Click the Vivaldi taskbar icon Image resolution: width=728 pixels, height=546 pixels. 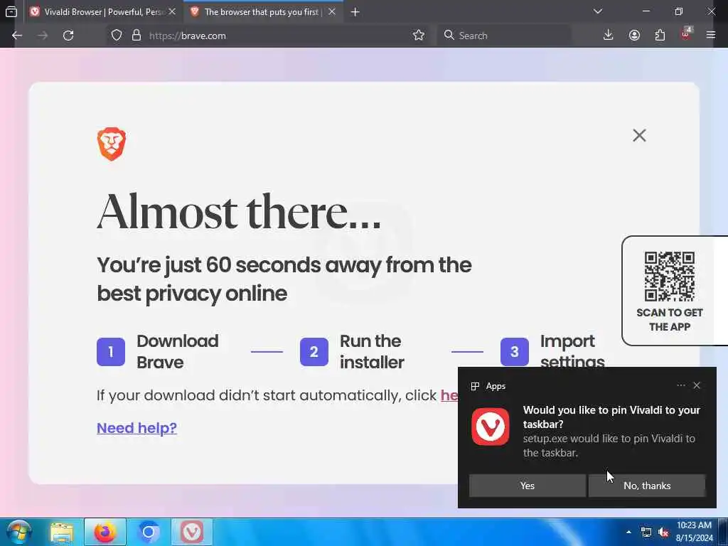coord(192,532)
